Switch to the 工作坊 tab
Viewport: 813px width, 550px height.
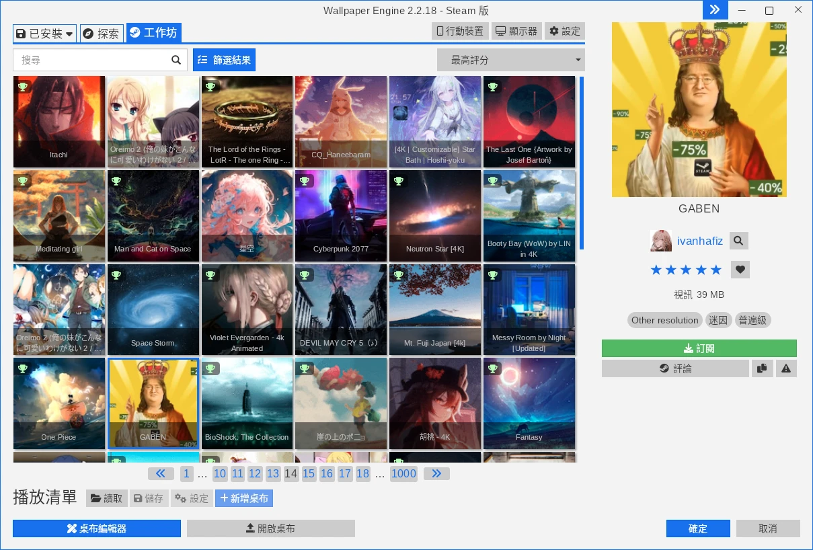(154, 32)
